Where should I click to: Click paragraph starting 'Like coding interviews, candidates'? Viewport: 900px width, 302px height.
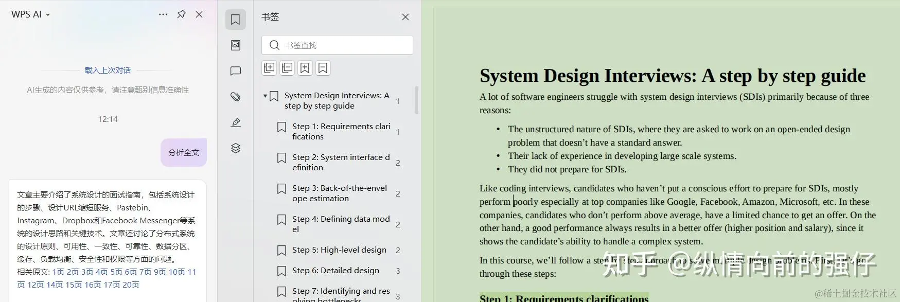678,215
